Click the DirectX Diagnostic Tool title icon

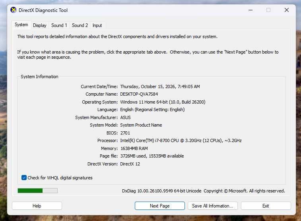pos(14,10)
